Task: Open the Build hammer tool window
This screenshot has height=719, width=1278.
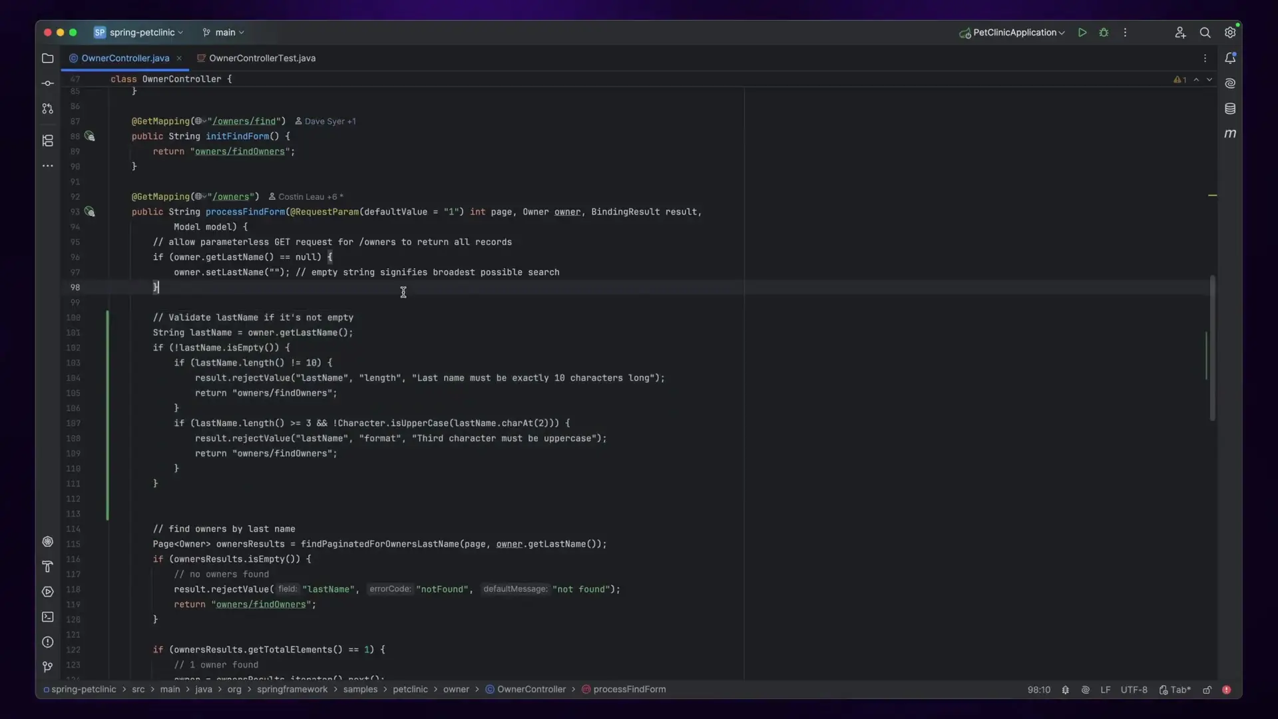Action: click(x=47, y=567)
